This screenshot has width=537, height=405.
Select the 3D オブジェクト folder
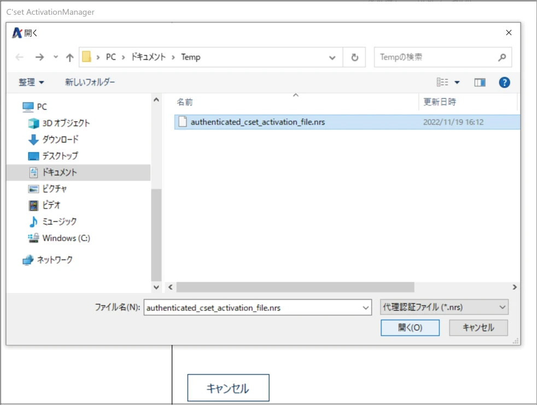point(66,123)
